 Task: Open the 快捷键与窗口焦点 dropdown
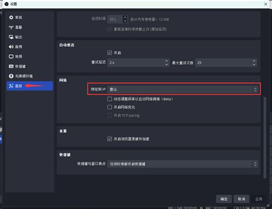click(x=182, y=164)
